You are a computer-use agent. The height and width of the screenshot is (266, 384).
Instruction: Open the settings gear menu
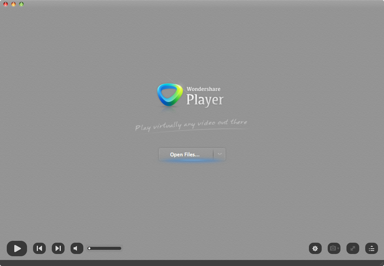315,248
